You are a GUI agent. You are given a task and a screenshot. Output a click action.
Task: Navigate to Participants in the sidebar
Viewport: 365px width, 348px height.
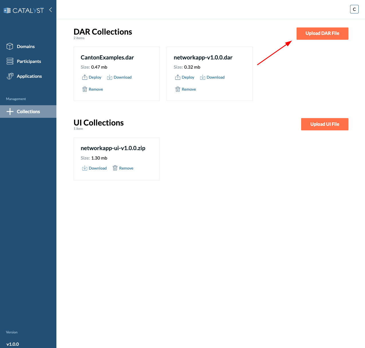(x=29, y=61)
